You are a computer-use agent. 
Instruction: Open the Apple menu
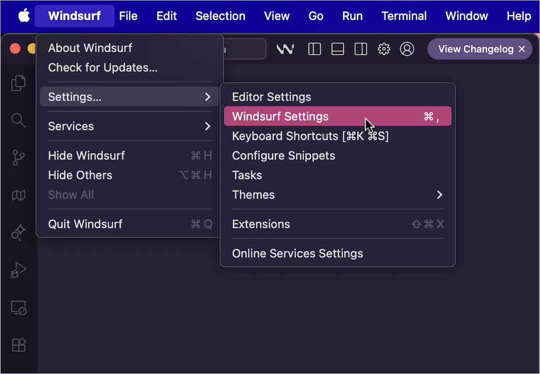(x=24, y=16)
